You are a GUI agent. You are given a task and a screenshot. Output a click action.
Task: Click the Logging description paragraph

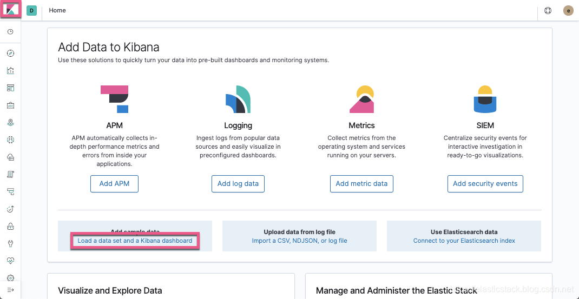pos(238,147)
